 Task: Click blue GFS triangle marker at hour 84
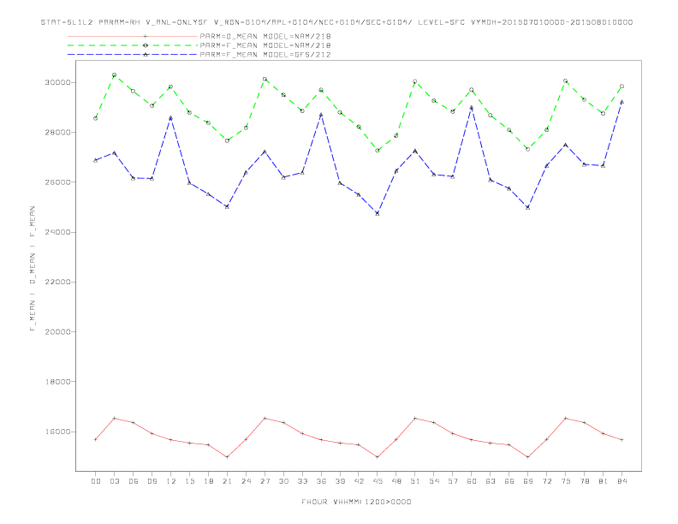622,102
